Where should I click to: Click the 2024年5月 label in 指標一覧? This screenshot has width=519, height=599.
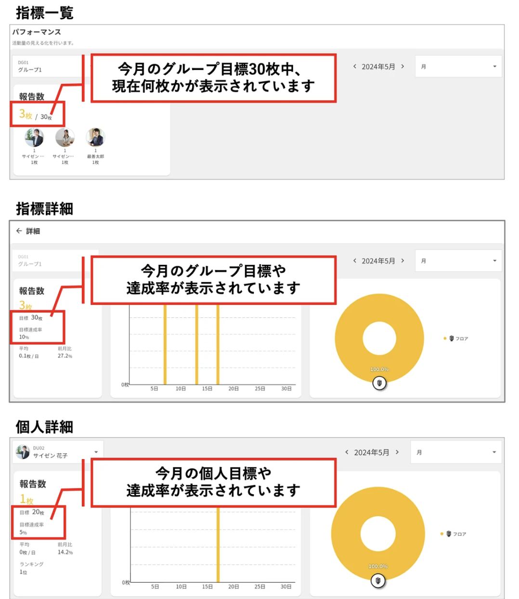[x=378, y=67]
